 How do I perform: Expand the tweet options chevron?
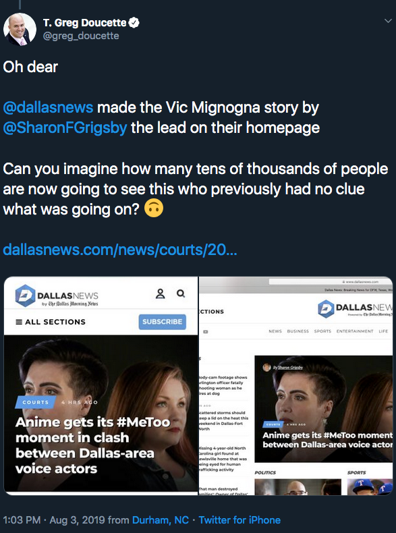tap(388, 21)
